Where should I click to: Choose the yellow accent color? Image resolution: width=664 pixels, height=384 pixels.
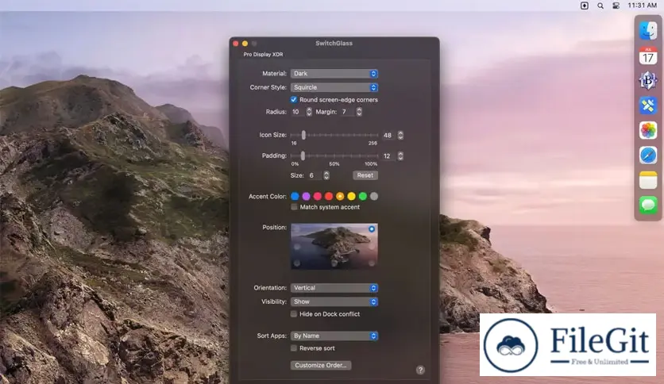tap(352, 196)
